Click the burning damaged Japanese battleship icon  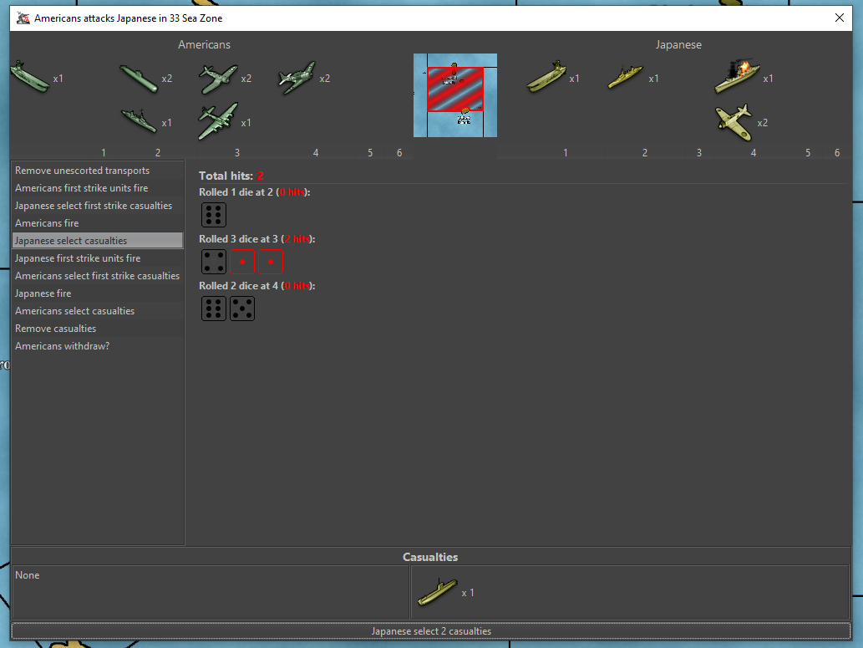click(x=737, y=76)
